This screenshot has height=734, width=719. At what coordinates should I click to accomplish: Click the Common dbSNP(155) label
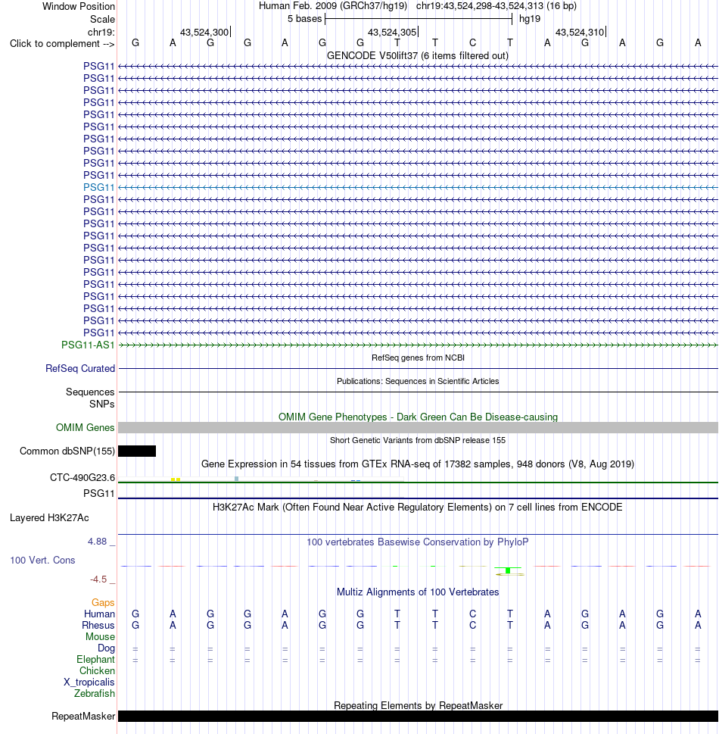67,451
